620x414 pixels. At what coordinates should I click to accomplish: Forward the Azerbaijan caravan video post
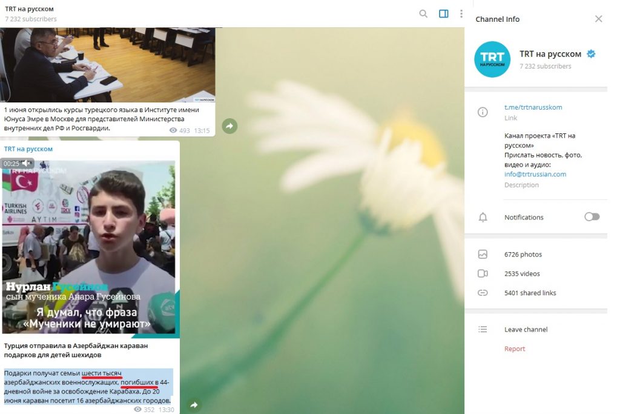(194, 404)
